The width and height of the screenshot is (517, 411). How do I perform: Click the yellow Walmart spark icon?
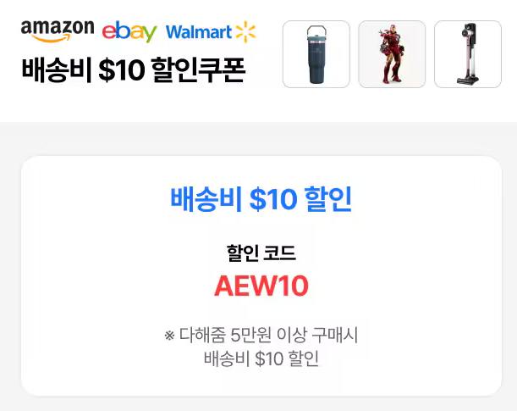245,32
